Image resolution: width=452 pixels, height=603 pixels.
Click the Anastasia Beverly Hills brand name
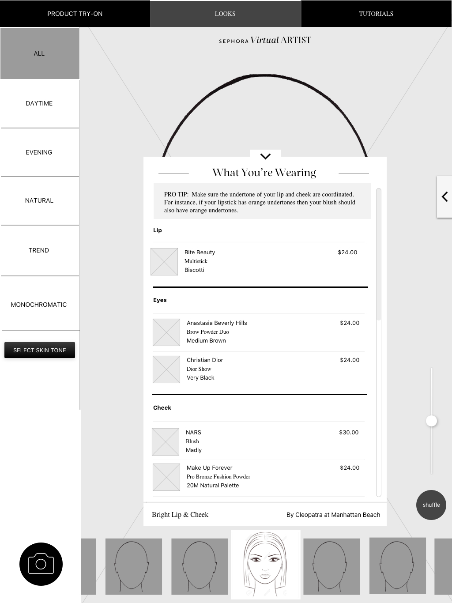click(x=217, y=323)
